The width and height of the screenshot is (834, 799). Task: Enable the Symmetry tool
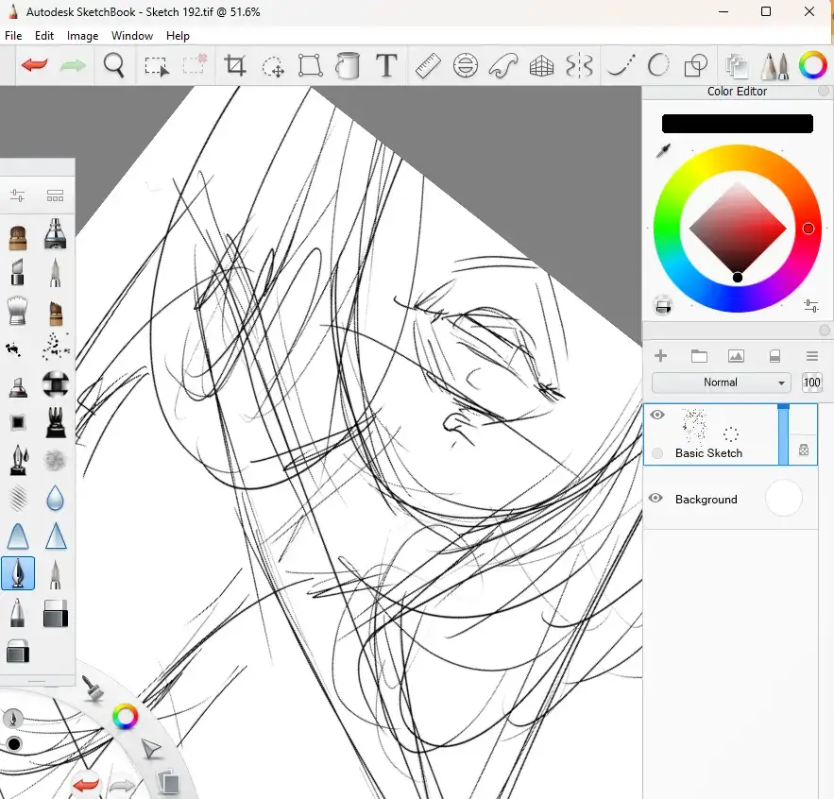579,65
